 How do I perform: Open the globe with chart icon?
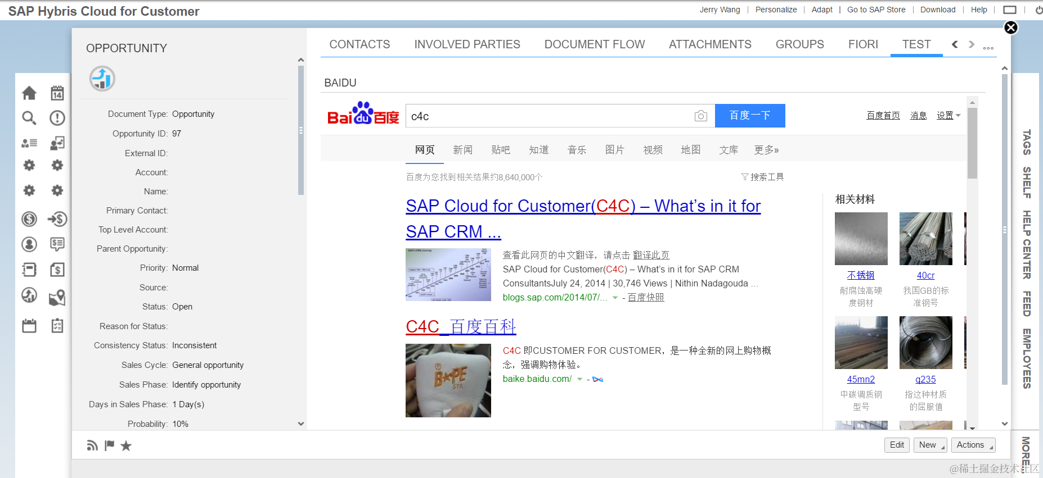point(29,295)
